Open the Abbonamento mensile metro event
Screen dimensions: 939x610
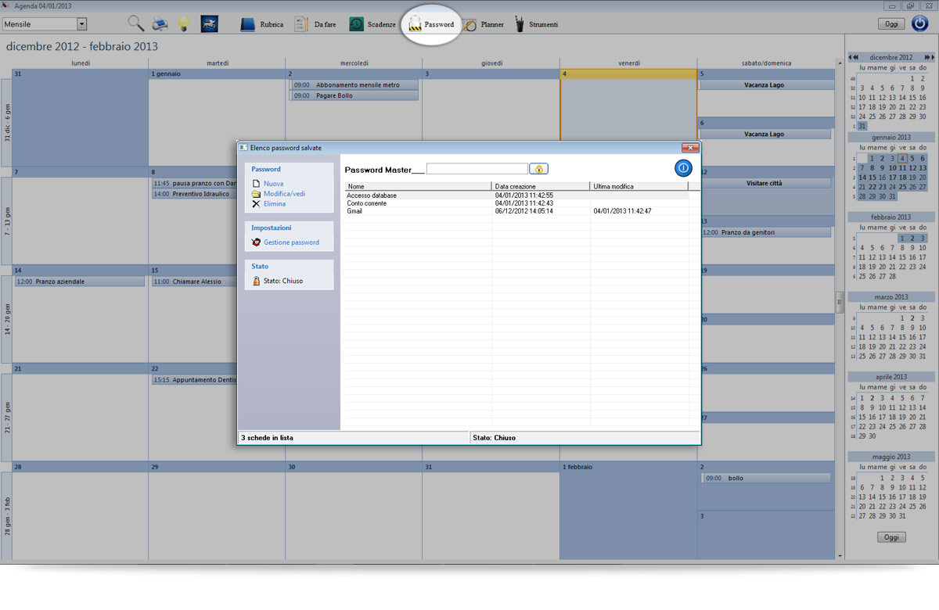[x=354, y=85]
